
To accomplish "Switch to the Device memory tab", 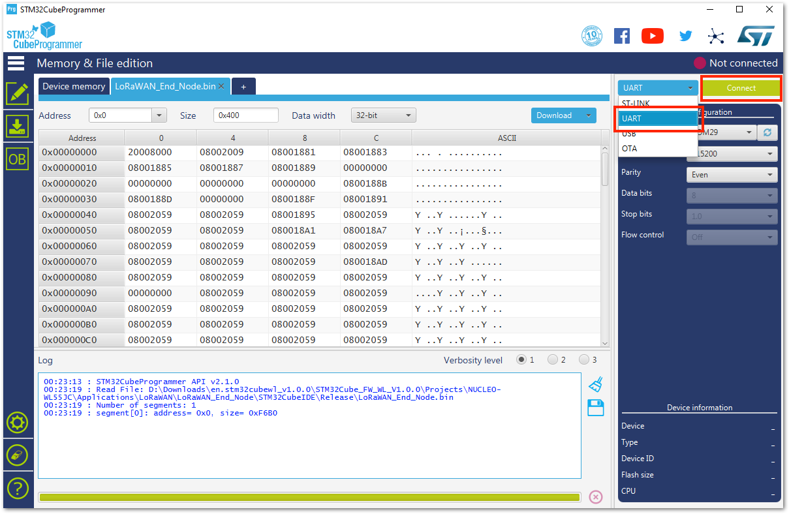I will 74,86.
